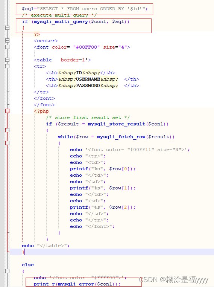Image resolution: width=214 pixels, height=287 pixels.
Task: Click the echo '<font color= "#00FF11"' line
Action: (130, 150)
